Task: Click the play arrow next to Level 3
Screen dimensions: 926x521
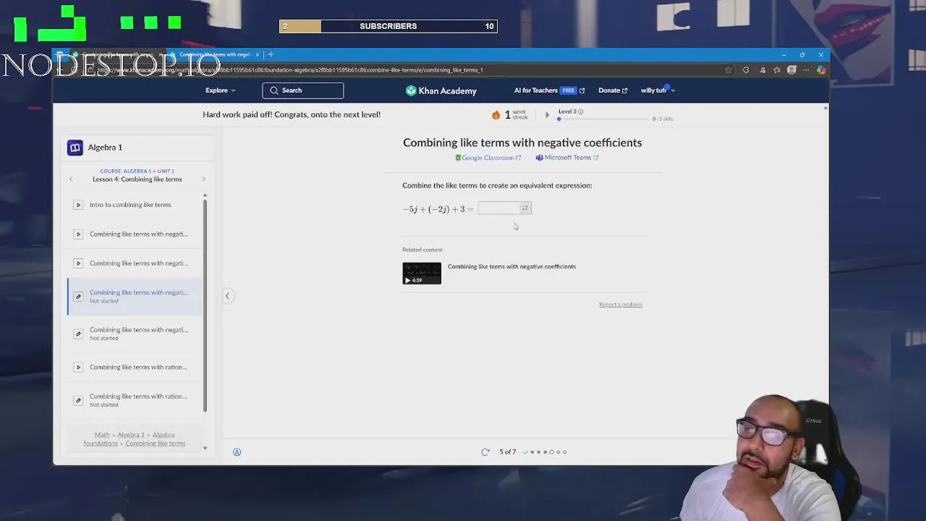Action: pos(547,115)
